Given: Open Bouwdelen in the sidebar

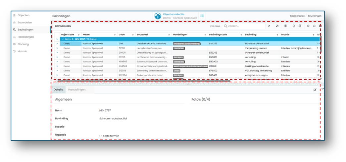Looking at the screenshot, I should pos(25,22).
